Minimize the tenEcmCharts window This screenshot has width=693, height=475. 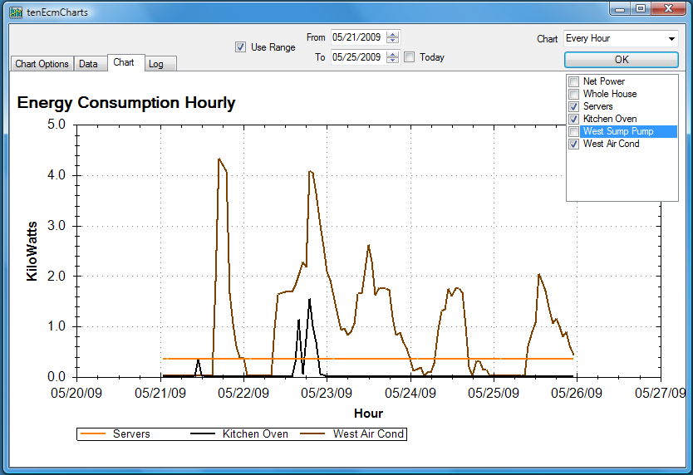(621, 9)
